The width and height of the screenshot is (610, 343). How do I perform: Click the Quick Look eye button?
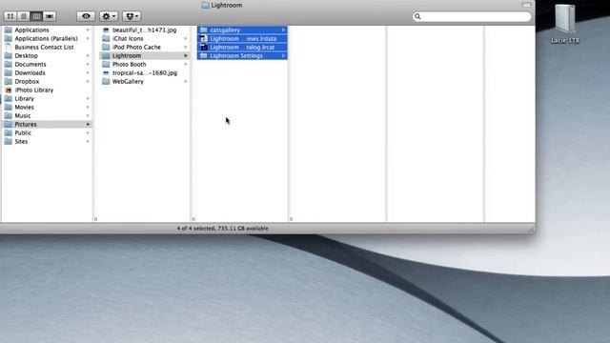(x=86, y=16)
